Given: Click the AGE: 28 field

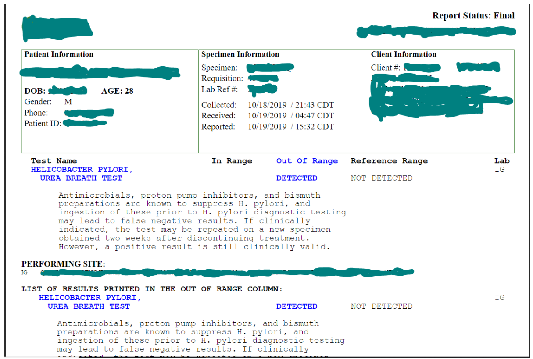Looking at the screenshot, I should (117, 91).
